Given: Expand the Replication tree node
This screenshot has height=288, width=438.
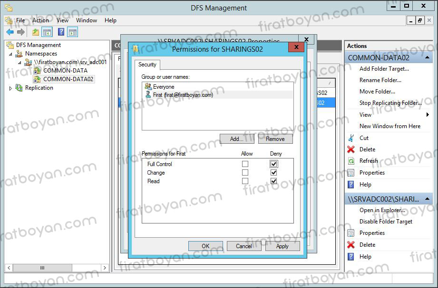Looking at the screenshot, I should click(x=10, y=88).
